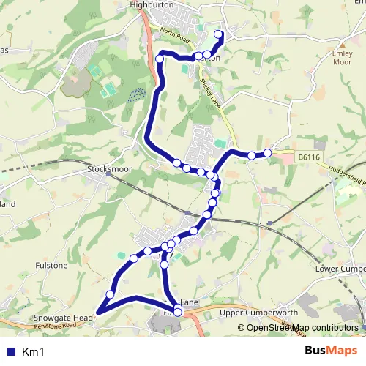Click the Fulstone place label
Screen dimensions: 366x366
click(51, 265)
